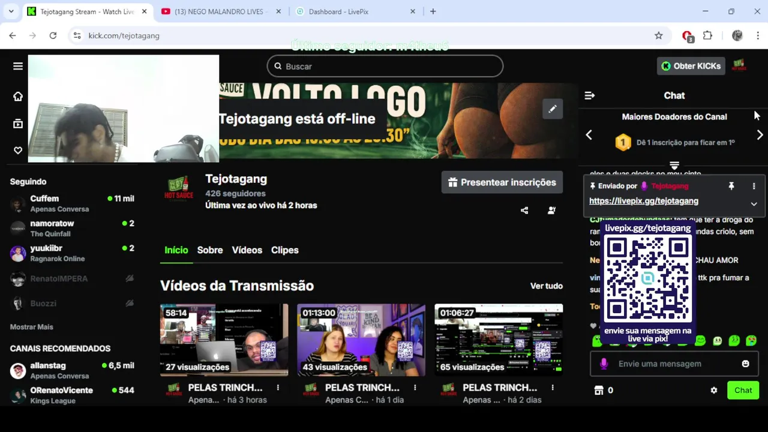Screen dimensions: 768x432
Task: Open allanstag recommended channel
Action: coord(72,370)
